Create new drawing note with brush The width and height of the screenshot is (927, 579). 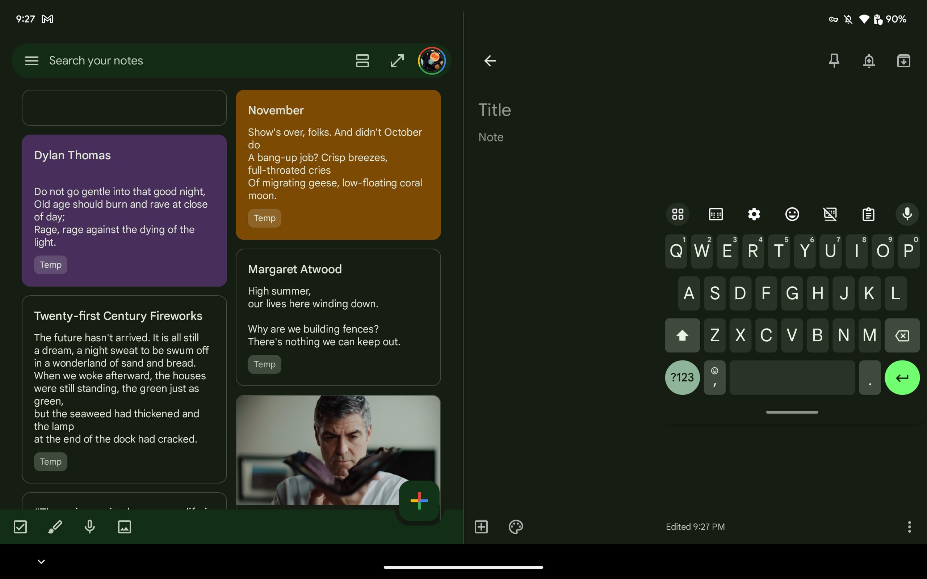[55, 527]
